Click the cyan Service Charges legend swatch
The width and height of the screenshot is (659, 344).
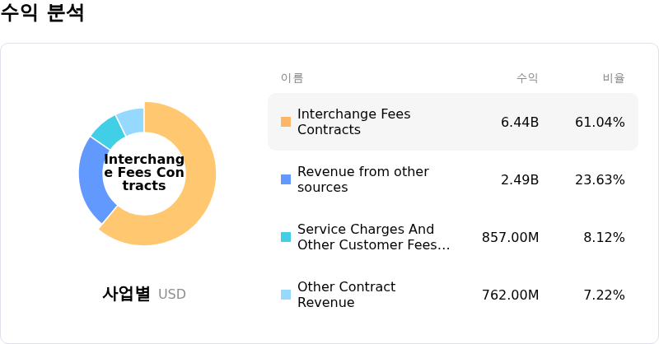[286, 237]
